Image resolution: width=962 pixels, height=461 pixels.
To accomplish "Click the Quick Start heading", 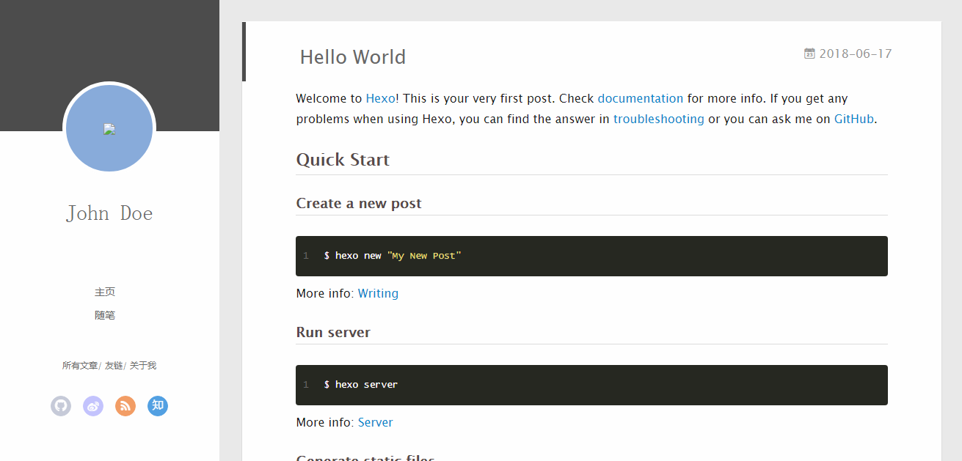I will [343, 160].
